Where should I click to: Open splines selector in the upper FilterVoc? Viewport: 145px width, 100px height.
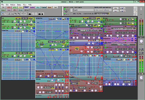18,31
